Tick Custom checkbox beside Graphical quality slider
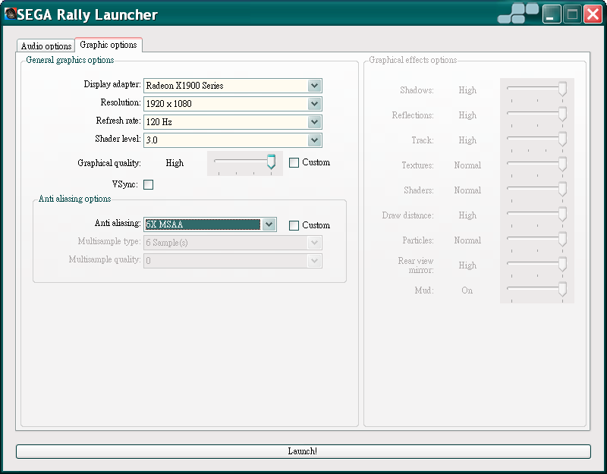The width and height of the screenshot is (607, 474). click(294, 162)
